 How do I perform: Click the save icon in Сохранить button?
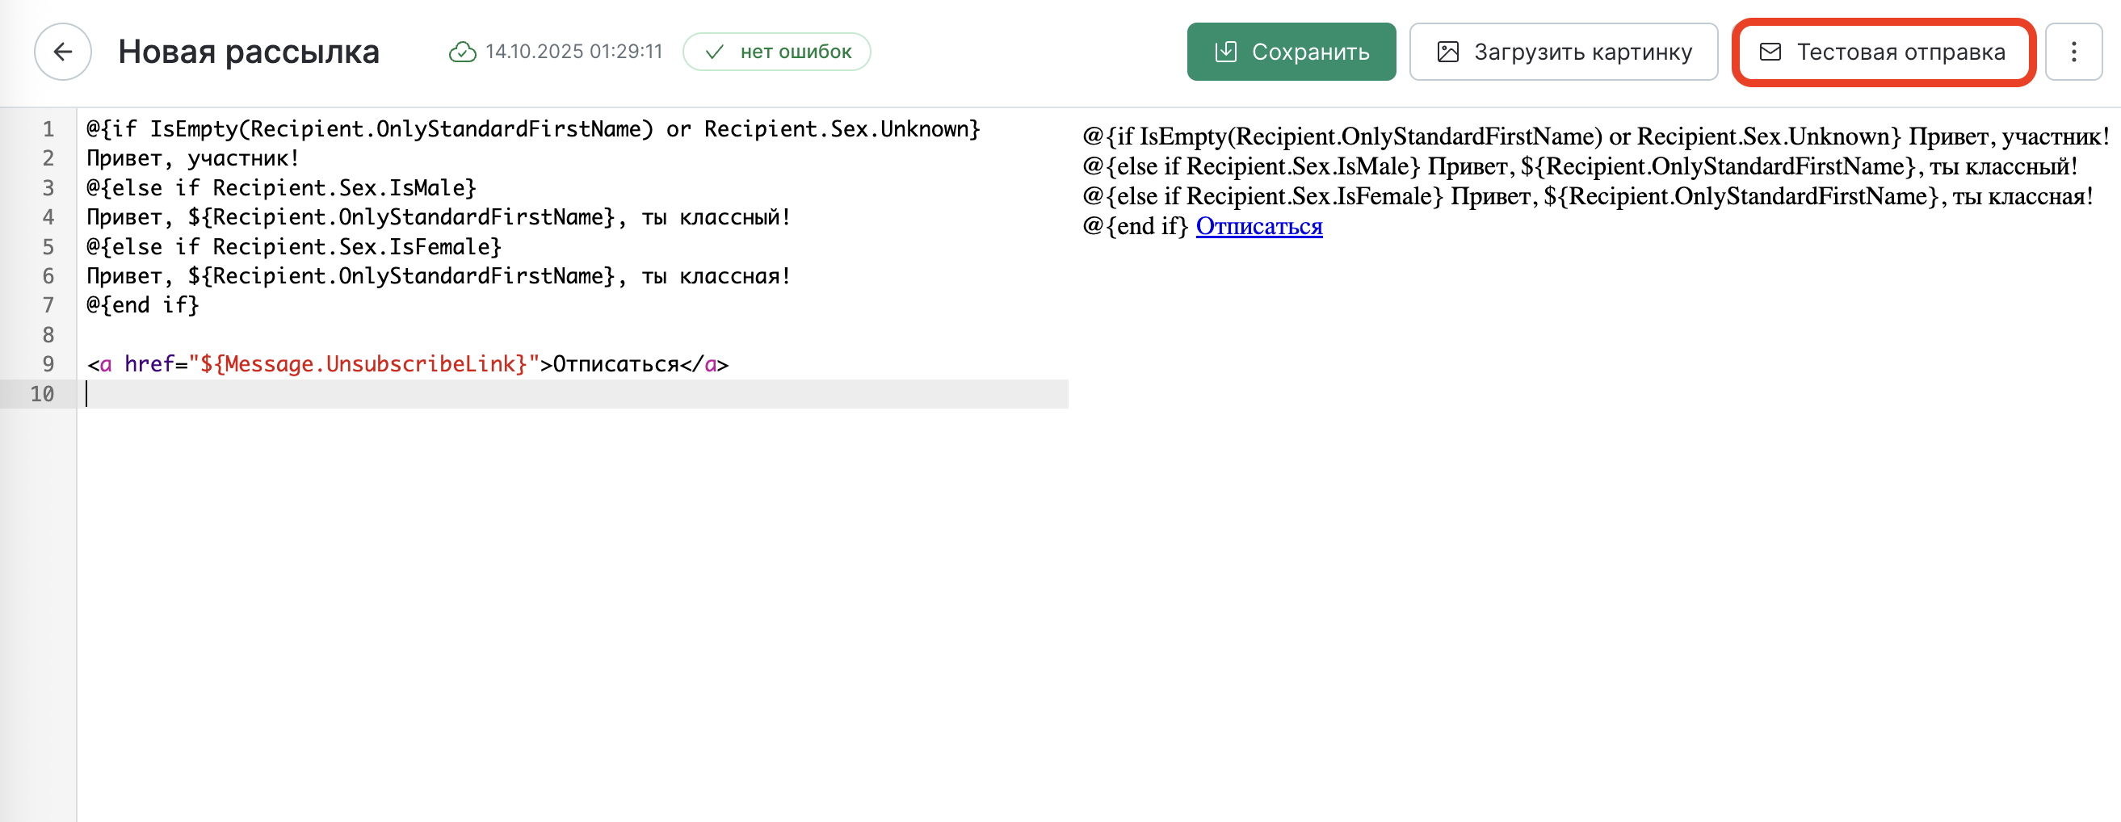(x=1225, y=52)
